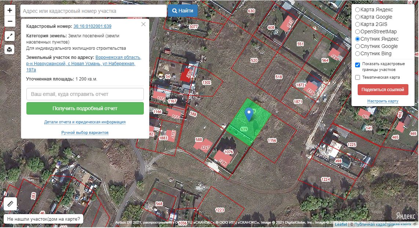The image size is (419, 228).
Task: Select Карта Яндекс radio option
Action: pyautogui.click(x=357, y=10)
